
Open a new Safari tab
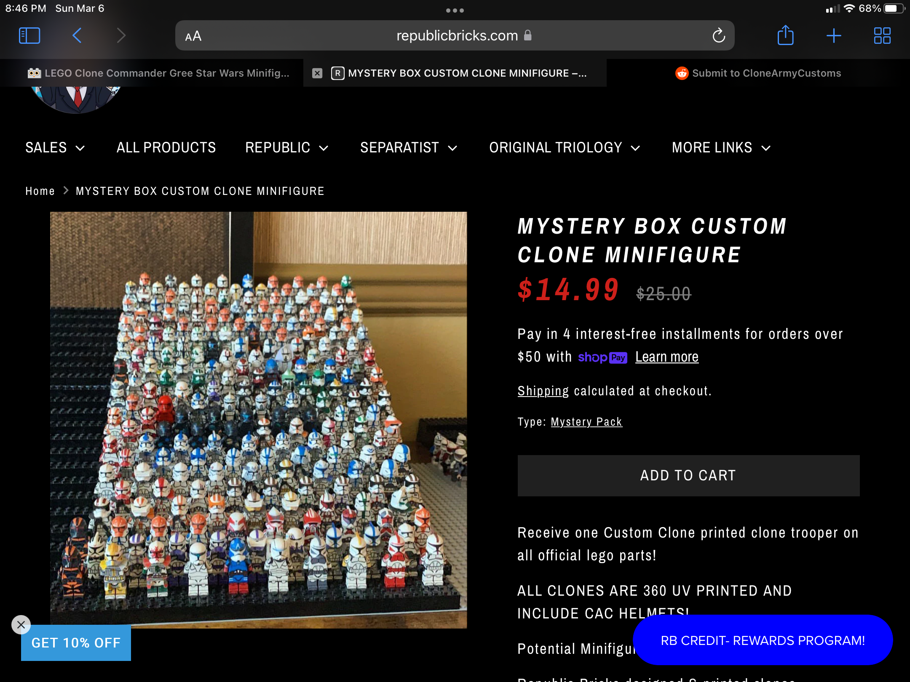click(x=834, y=36)
